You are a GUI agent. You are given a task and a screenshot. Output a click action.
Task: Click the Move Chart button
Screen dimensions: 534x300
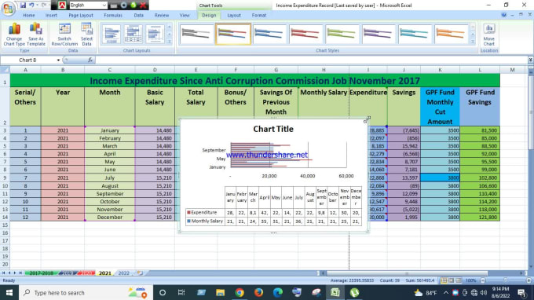(488, 34)
